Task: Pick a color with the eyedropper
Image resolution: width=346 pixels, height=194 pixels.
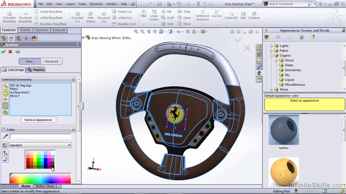Action: pos(5,137)
